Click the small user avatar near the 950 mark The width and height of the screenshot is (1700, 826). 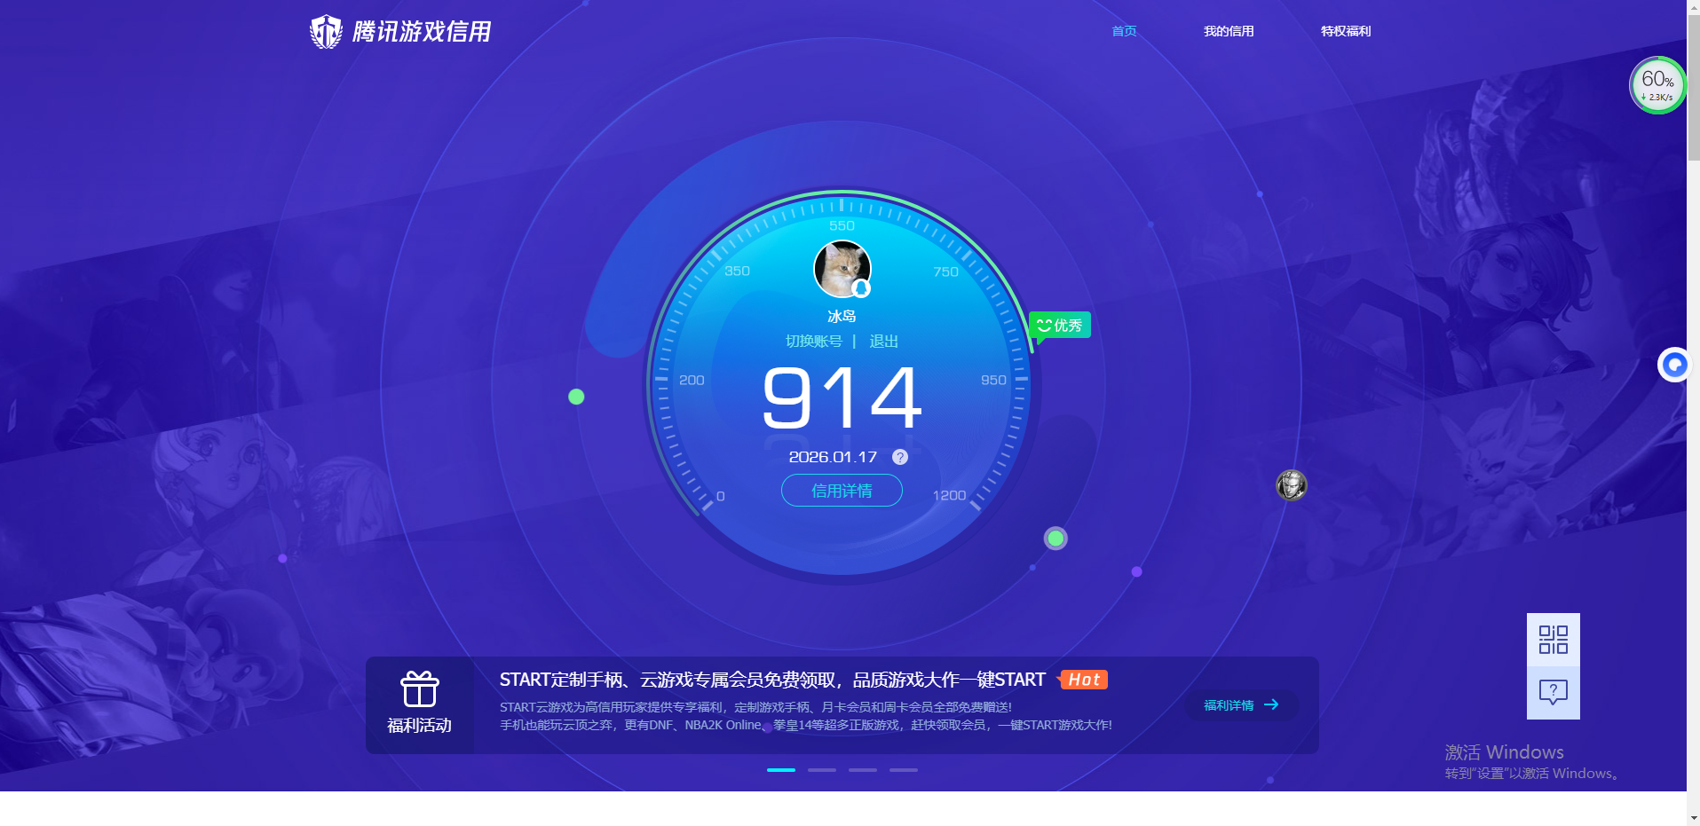(x=1292, y=485)
